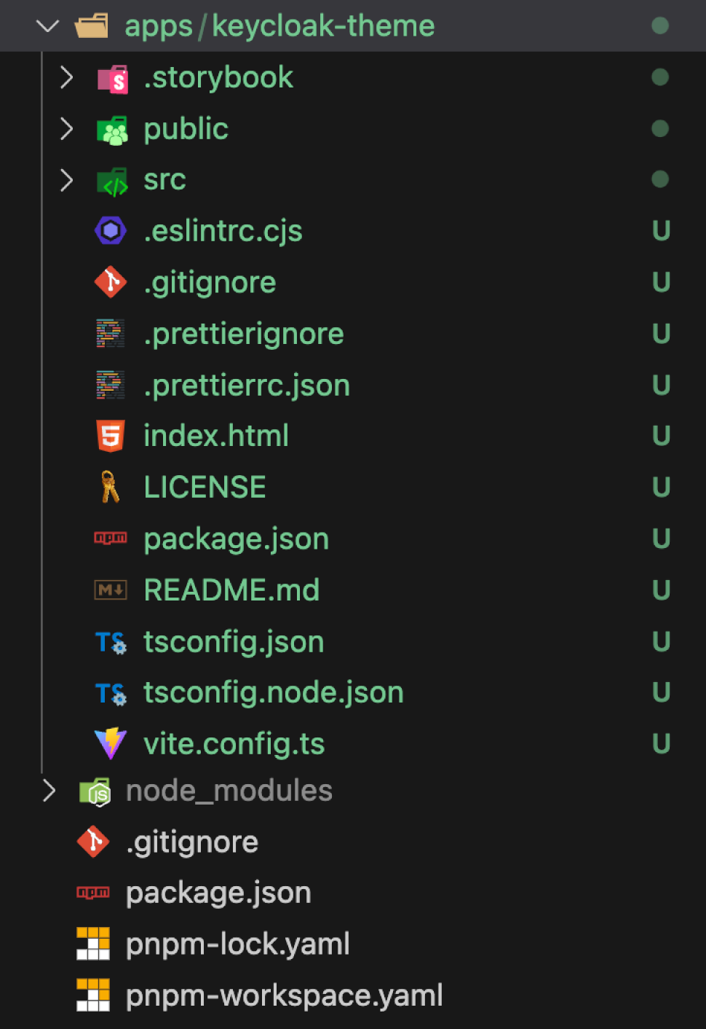
Task: Click the Markdown icon next to README.md
Action: 111,590
